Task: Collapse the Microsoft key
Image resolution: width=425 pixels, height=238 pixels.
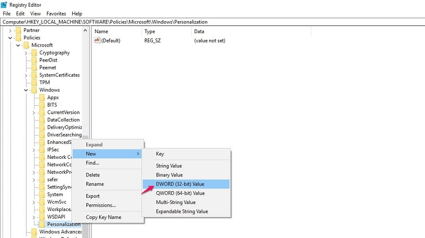Action: (x=18, y=46)
